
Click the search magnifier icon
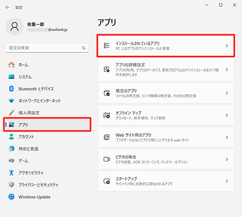[84, 48]
